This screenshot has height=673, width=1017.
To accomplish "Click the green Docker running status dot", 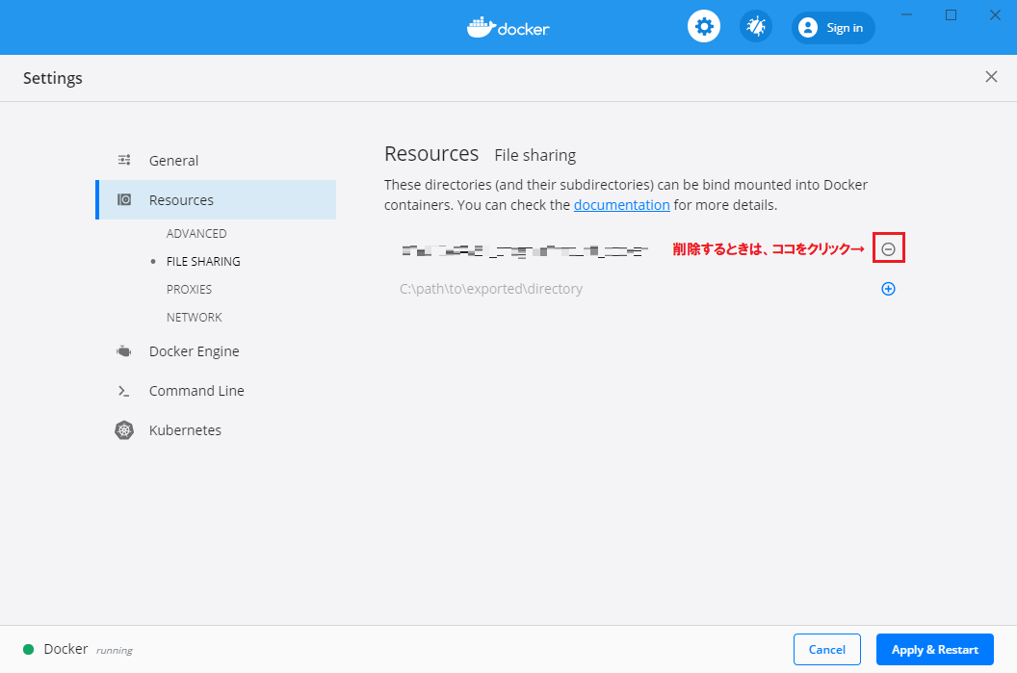I will click(x=28, y=649).
